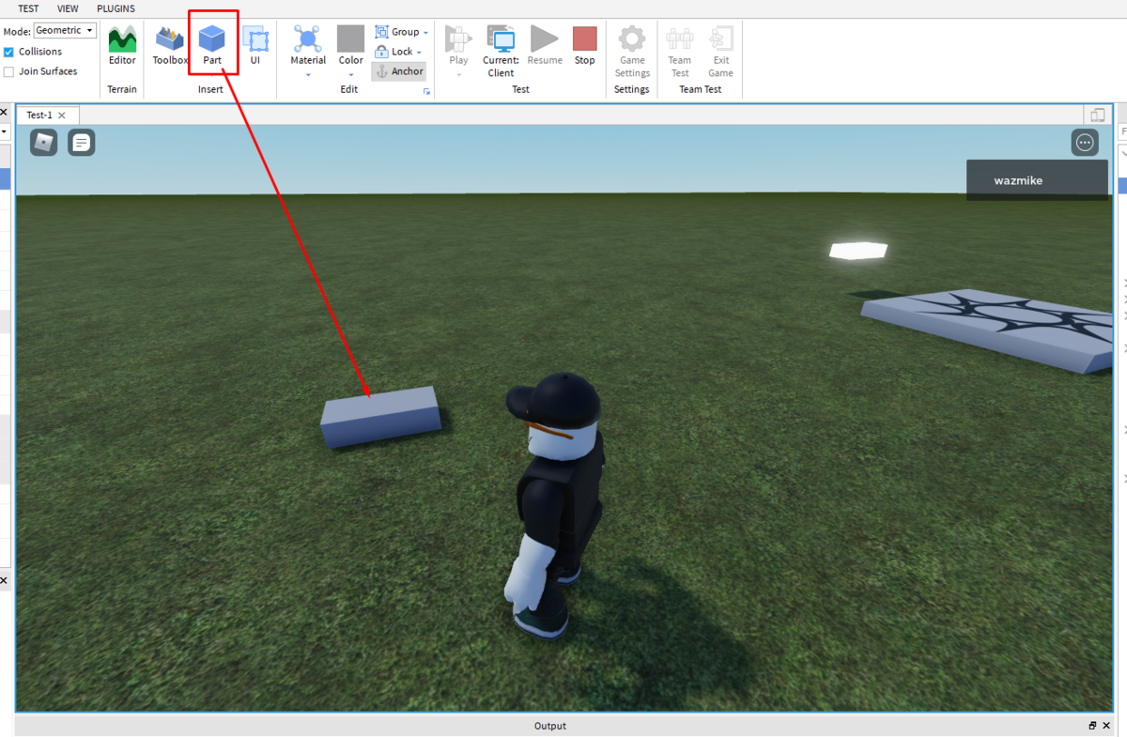Click the Lock padlock icon
Image resolution: width=1127 pixels, height=737 pixels.
click(x=382, y=52)
